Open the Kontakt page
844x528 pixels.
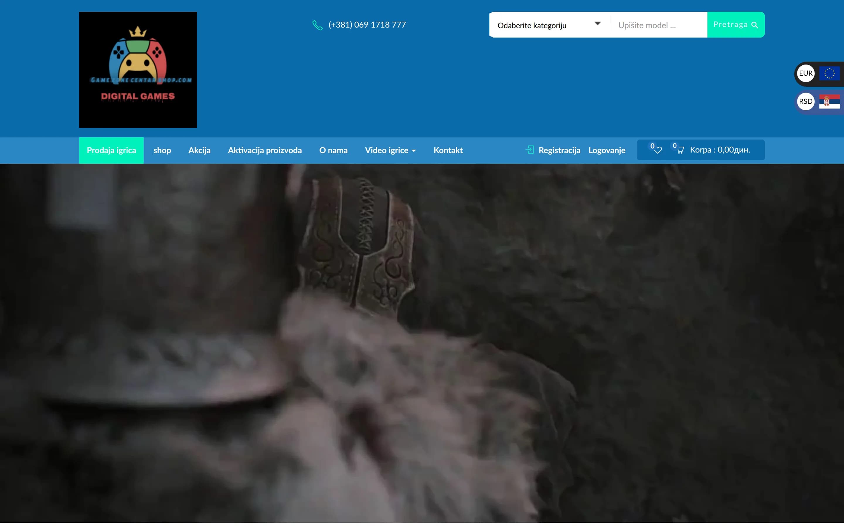[448, 150]
